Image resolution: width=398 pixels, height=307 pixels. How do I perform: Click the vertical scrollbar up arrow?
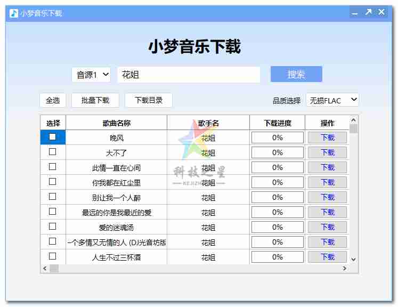click(x=353, y=120)
